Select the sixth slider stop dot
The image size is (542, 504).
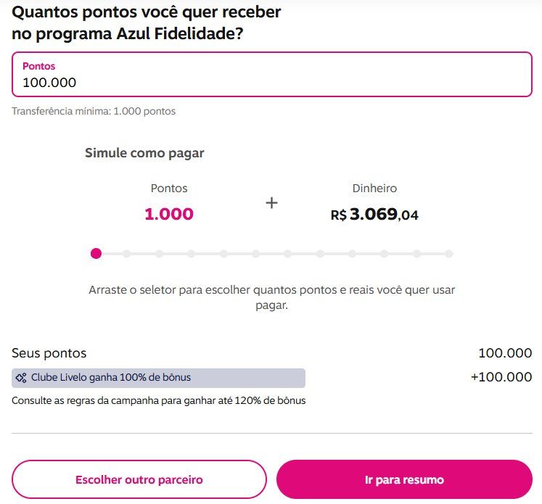point(256,254)
